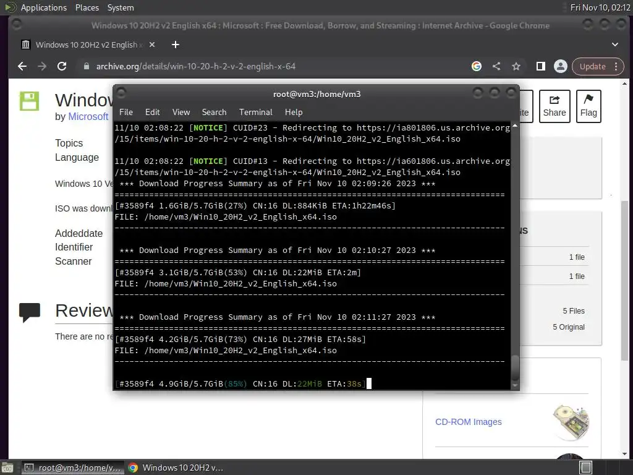Viewport: 633px width, 475px height.
Task: Click the Flag button on archive page
Action: tap(588, 106)
